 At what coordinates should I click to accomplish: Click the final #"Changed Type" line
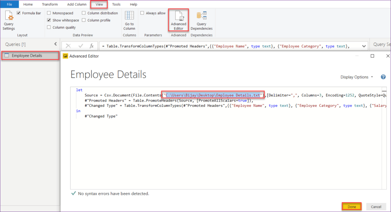pos(101,116)
